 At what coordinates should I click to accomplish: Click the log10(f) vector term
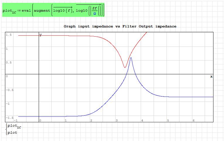[x=63, y=10]
